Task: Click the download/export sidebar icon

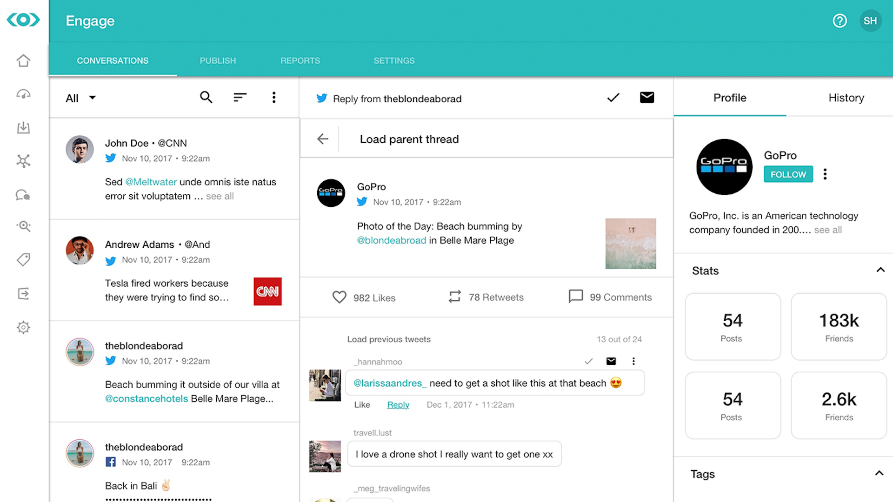Action: click(x=23, y=127)
